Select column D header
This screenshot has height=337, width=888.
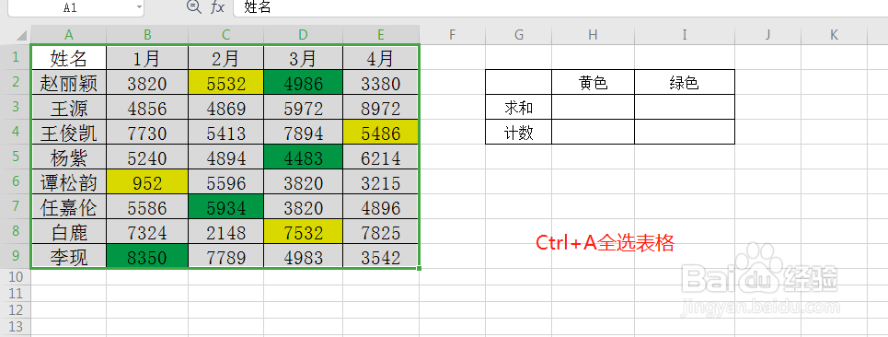click(303, 35)
